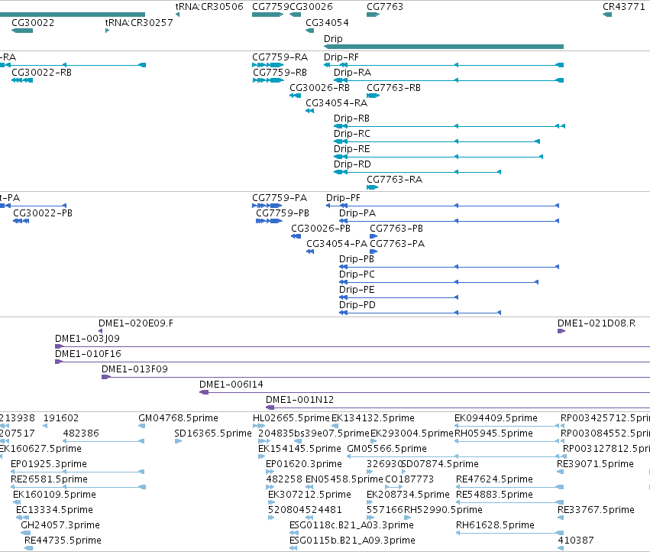Select the tRNA:CR30506 gene label
This screenshot has width=650, height=552.
[209, 7]
